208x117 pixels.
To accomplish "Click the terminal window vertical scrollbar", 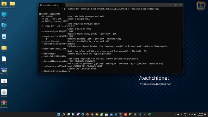I will pos(183,58).
